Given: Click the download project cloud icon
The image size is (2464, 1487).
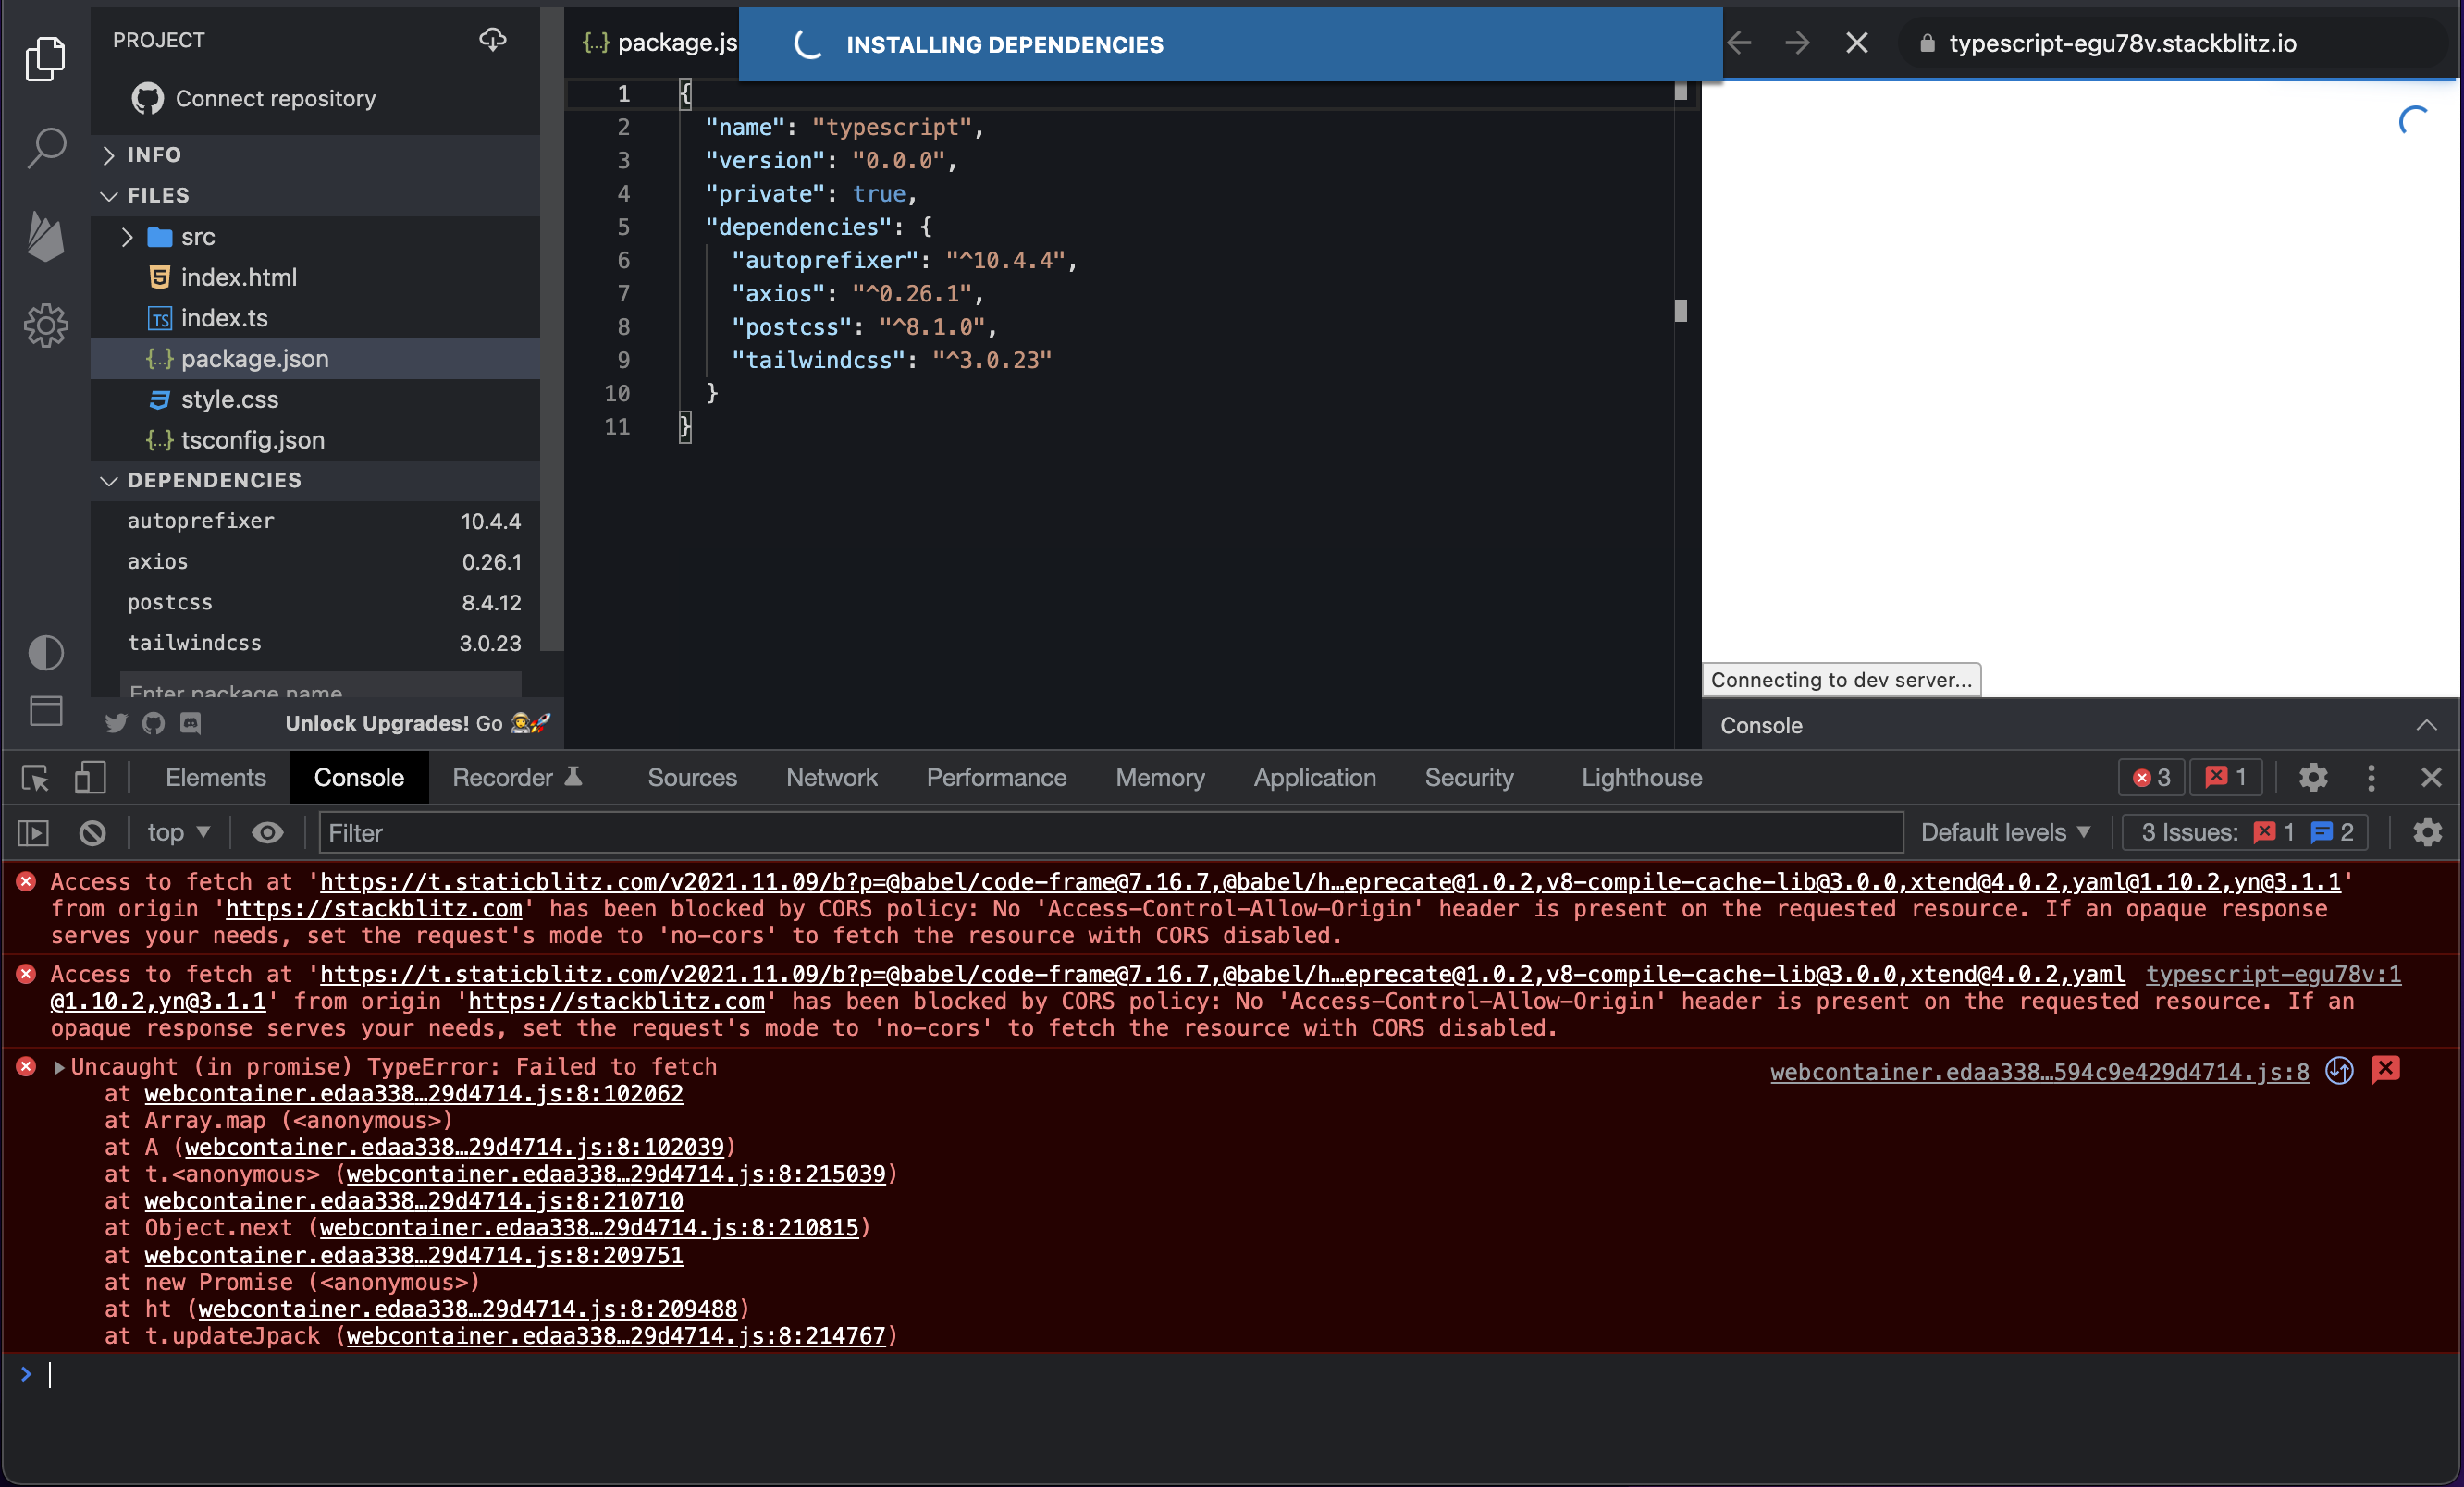Looking at the screenshot, I should [492, 40].
